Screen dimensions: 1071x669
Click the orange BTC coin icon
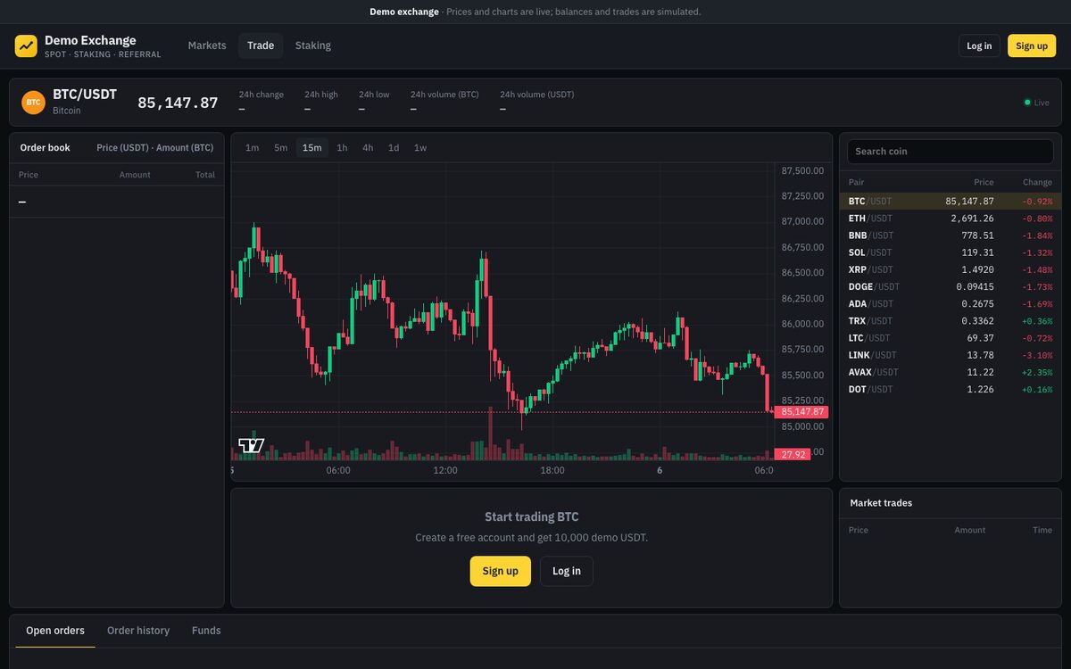click(33, 103)
